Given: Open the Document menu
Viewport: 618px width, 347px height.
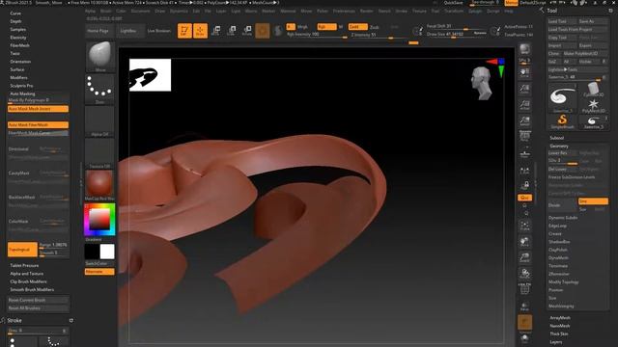Looking at the screenshot, I should click(x=140, y=11).
